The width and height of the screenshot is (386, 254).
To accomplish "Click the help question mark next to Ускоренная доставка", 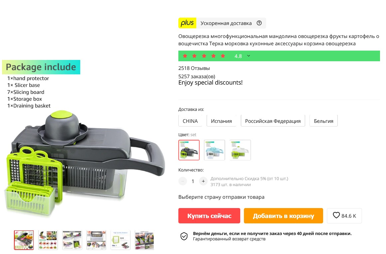I will [x=259, y=23].
